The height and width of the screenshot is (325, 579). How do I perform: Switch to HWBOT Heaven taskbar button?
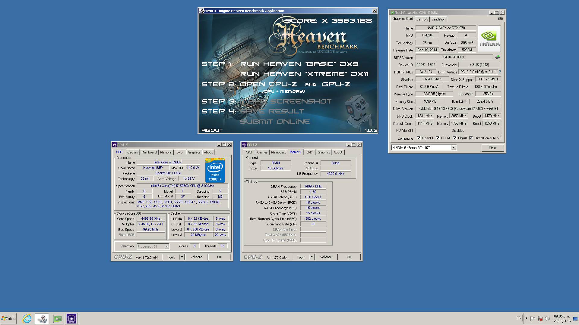[42, 318]
